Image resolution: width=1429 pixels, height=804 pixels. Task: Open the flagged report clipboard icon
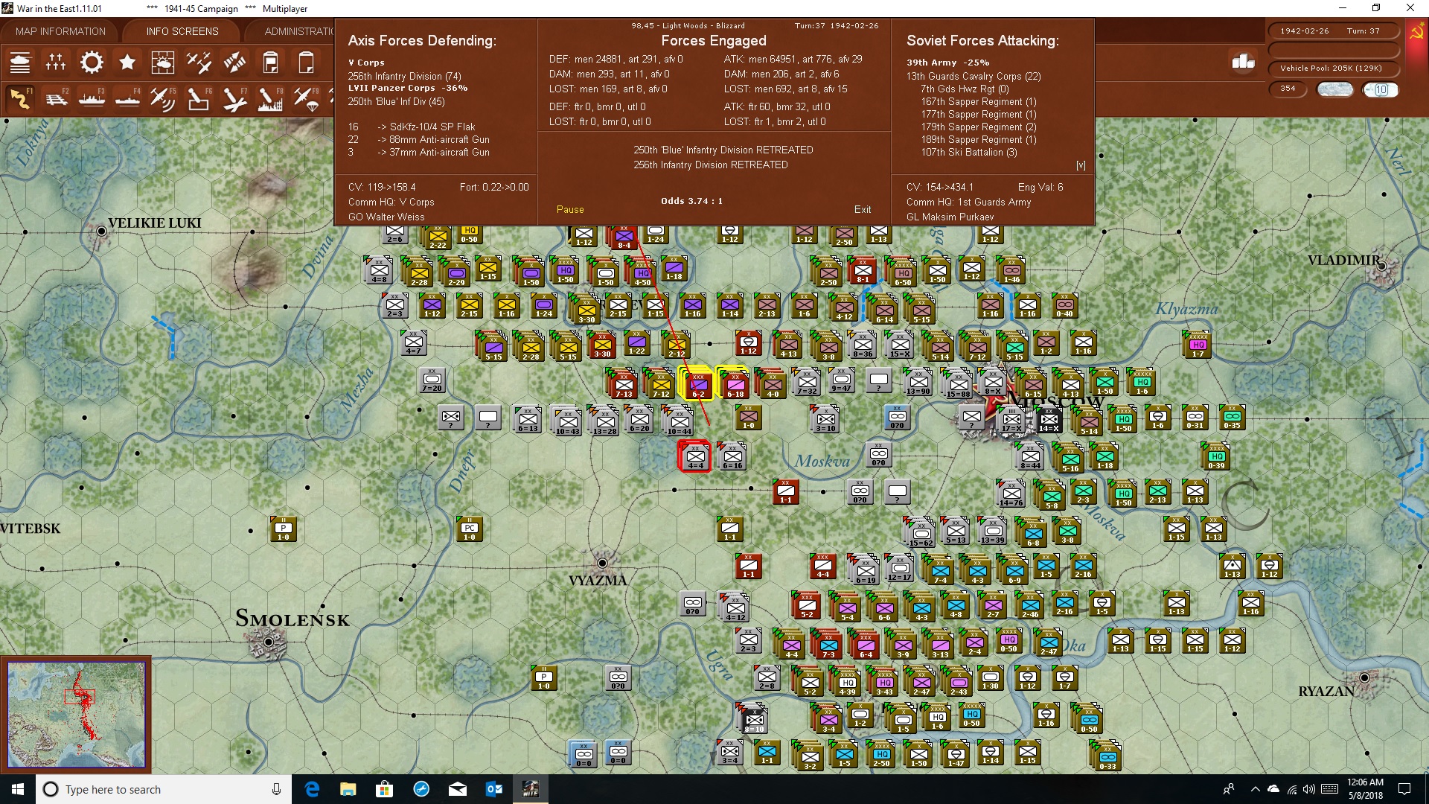(270, 63)
